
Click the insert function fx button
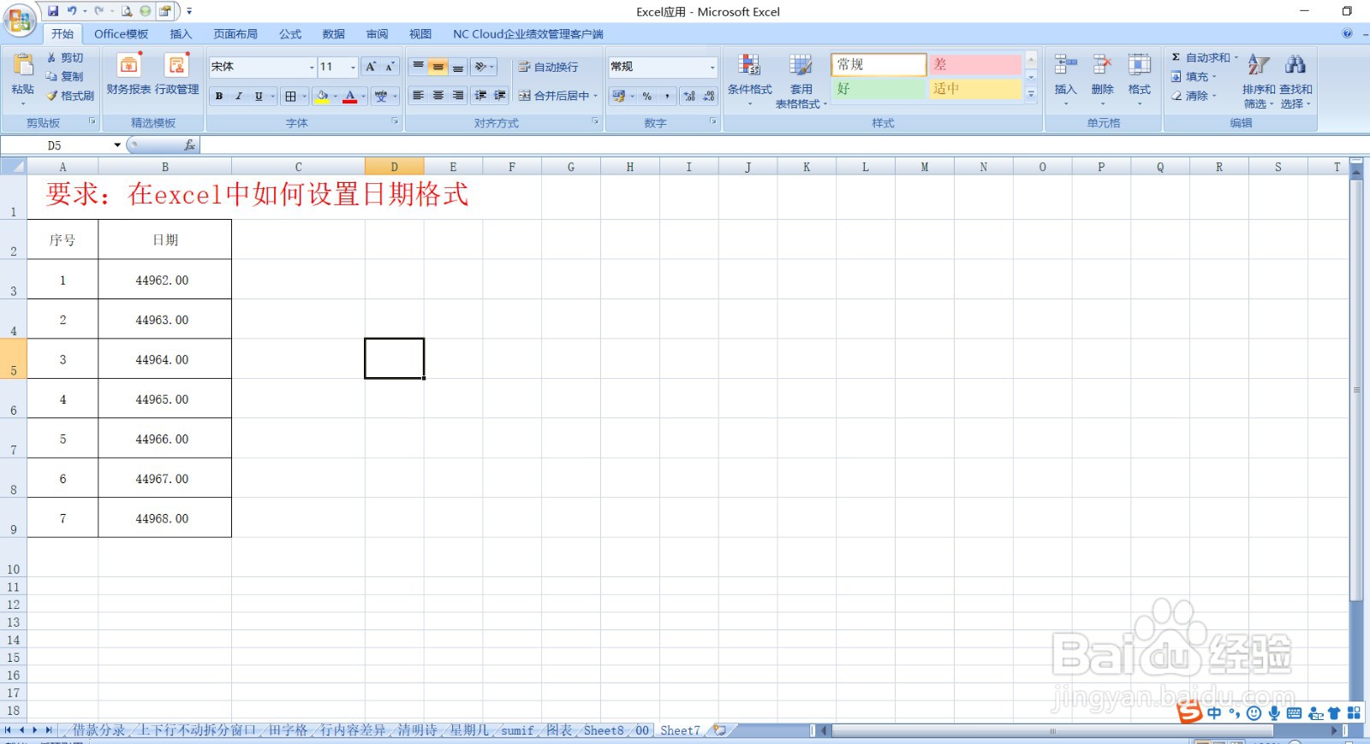tap(189, 145)
